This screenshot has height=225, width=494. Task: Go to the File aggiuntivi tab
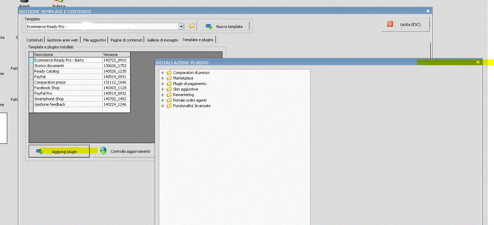click(95, 40)
